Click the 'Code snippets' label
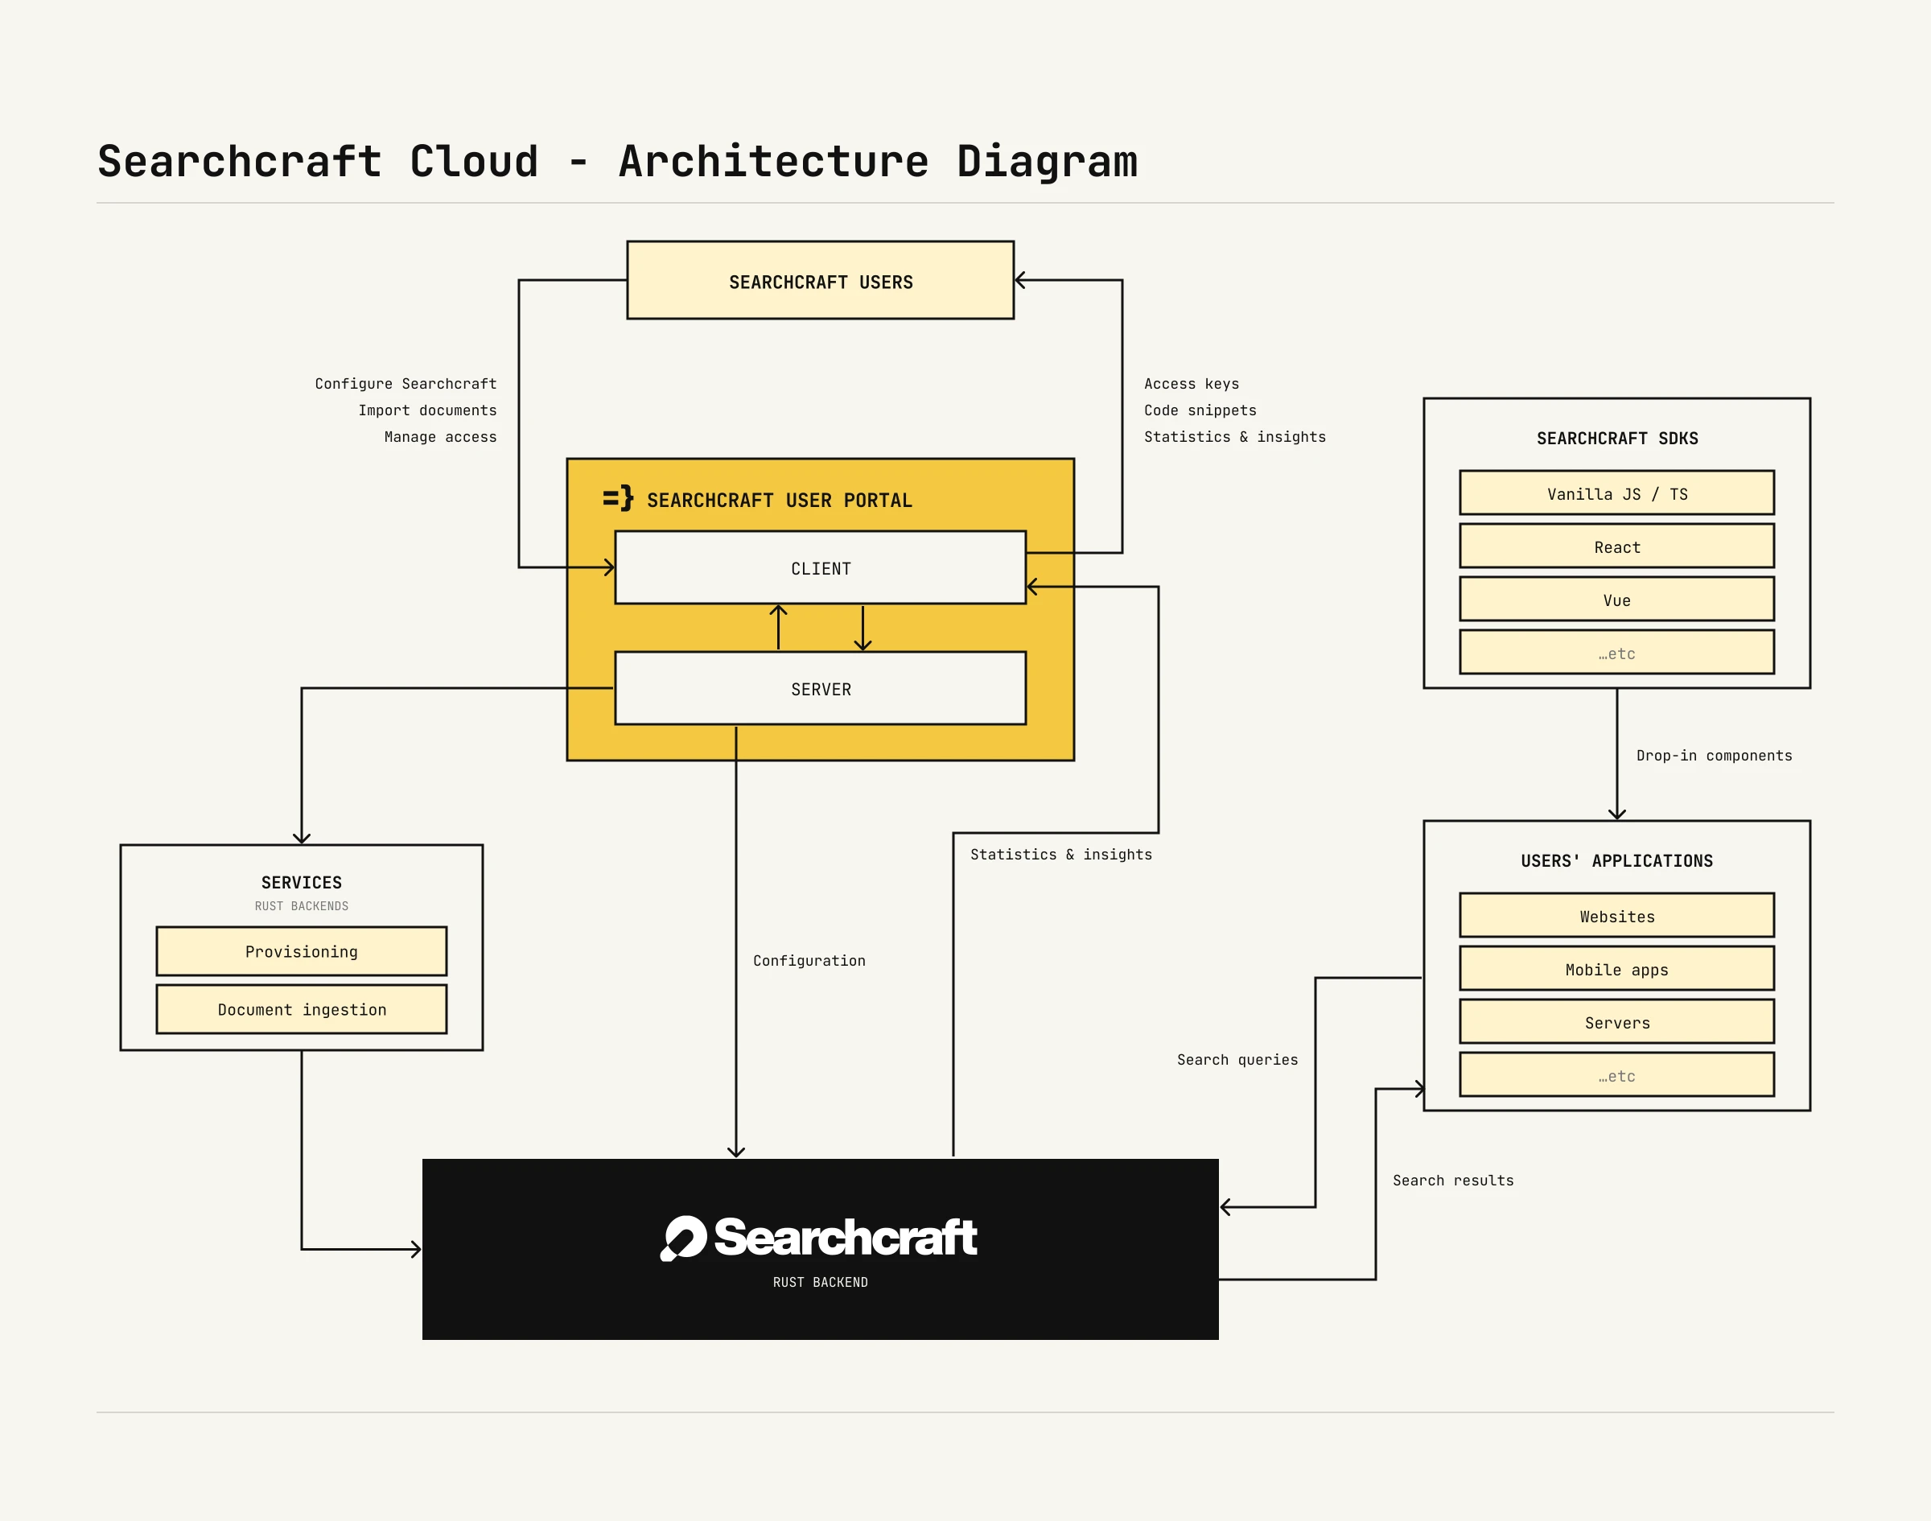 (x=1200, y=410)
